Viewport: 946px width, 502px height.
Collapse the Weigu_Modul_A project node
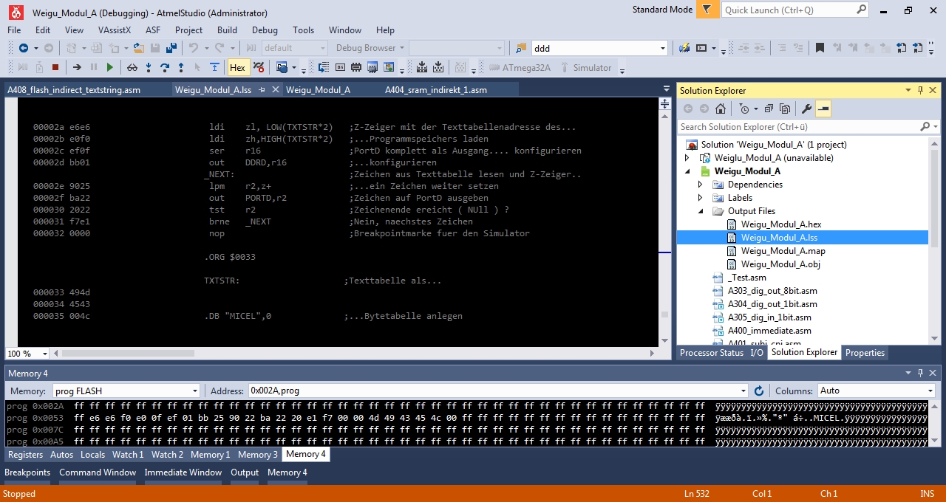click(687, 171)
